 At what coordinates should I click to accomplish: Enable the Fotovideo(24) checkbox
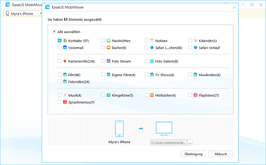[x=59, y=82]
